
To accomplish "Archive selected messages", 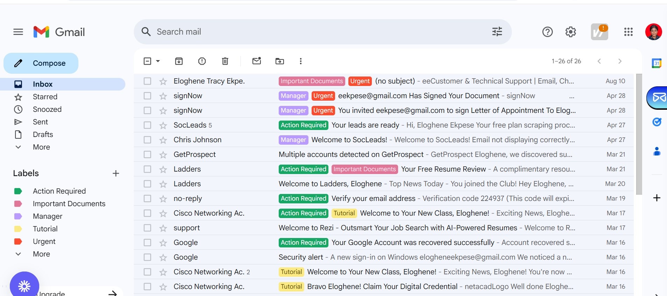I will click(x=179, y=62).
